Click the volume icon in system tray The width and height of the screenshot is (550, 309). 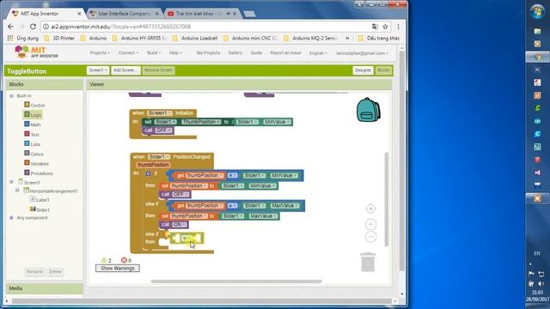coord(541,284)
